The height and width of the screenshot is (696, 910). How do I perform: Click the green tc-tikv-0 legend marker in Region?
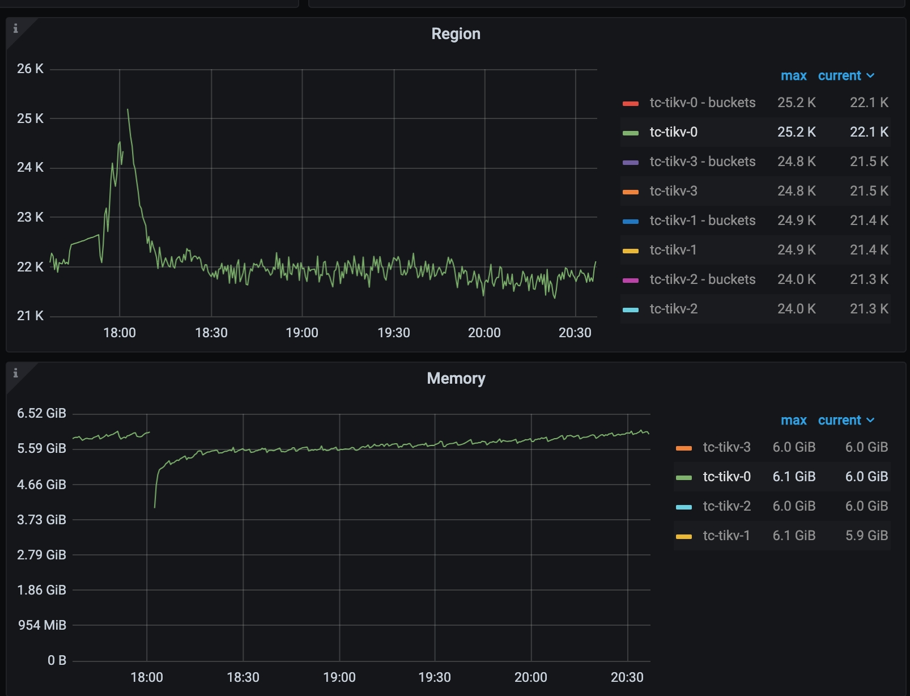coord(631,133)
